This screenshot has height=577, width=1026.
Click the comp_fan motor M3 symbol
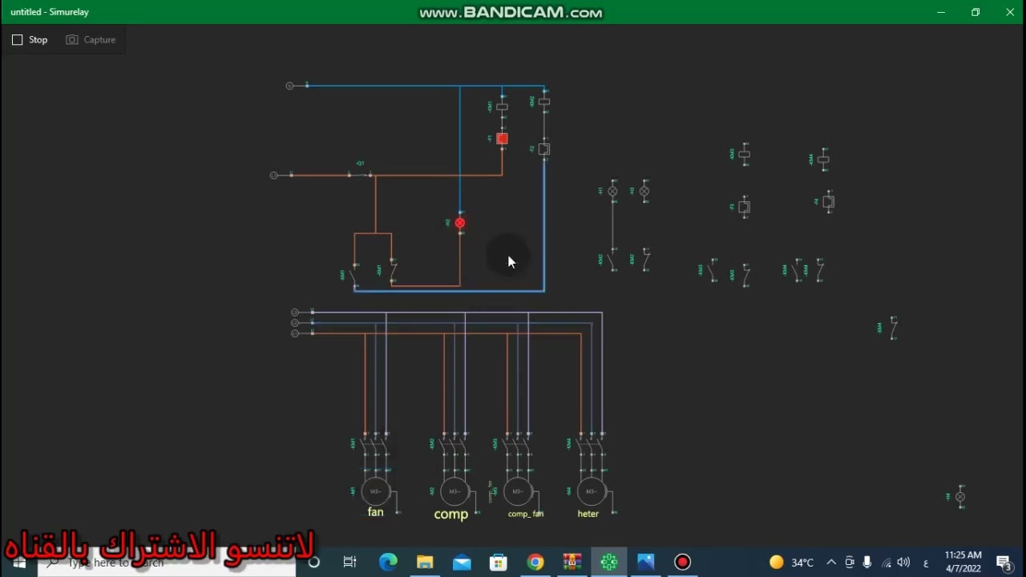(x=517, y=491)
